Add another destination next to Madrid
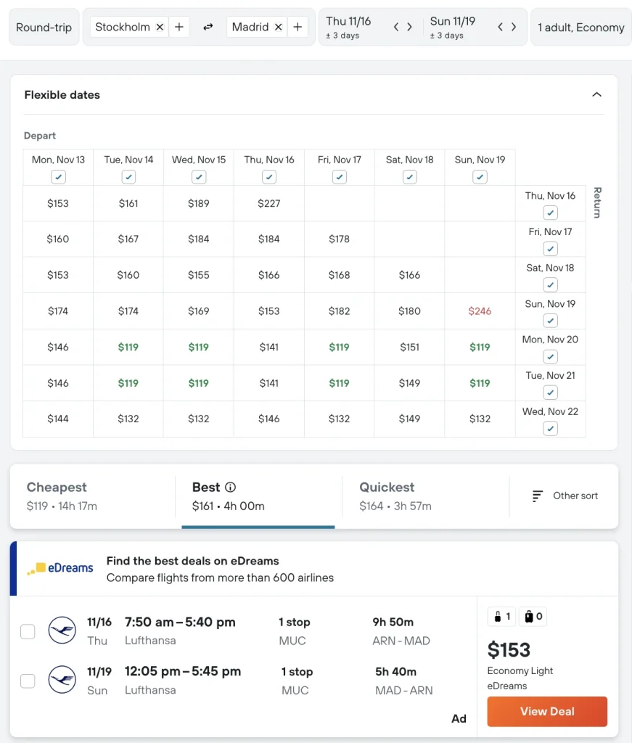Image resolution: width=632 pixels, height=743 pixels. point(297,27)
